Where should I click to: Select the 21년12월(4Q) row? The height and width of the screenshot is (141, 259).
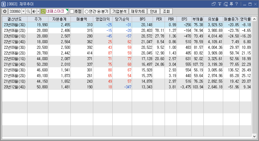coord(127,64)
